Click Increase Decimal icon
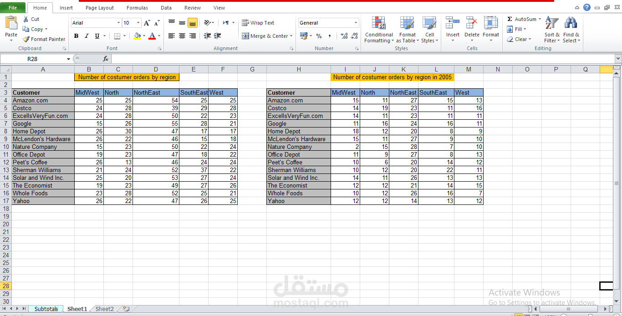Screen dimensions: 622x316 click(344, 36)
